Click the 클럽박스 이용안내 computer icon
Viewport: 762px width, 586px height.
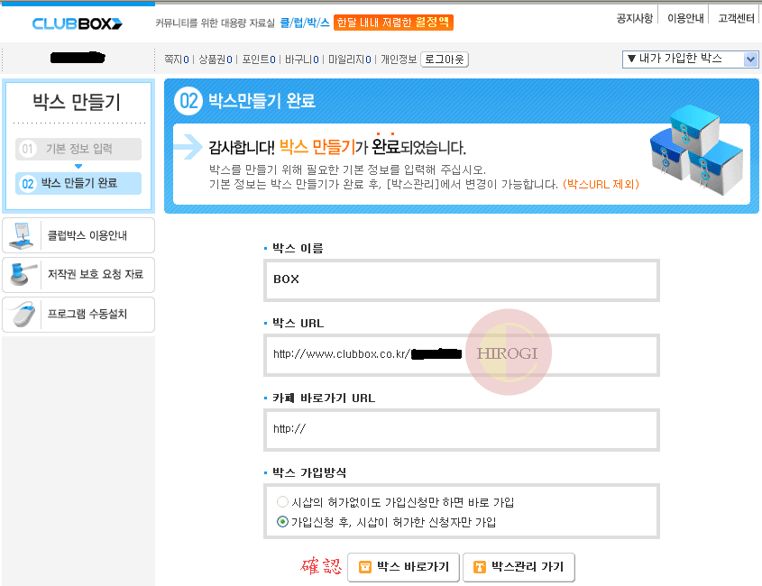tap(22, 235)
